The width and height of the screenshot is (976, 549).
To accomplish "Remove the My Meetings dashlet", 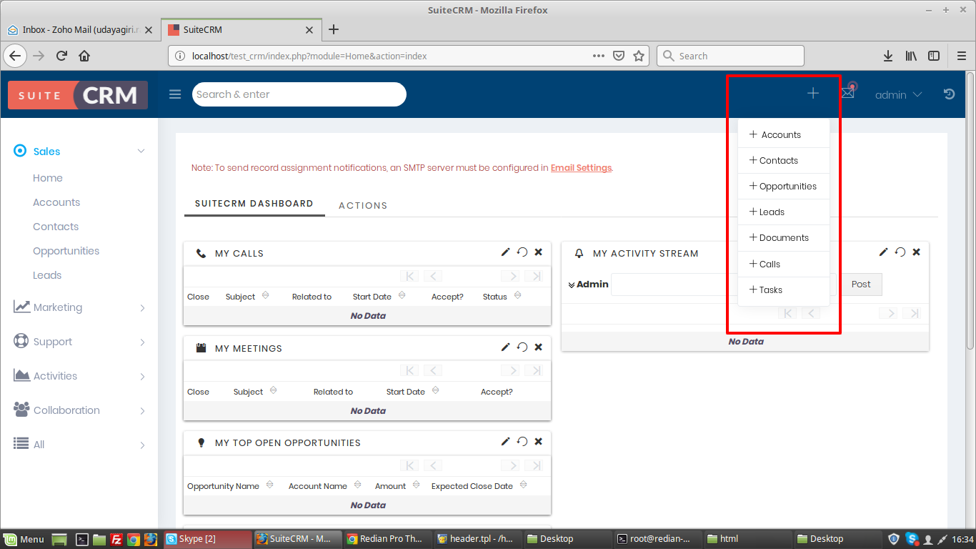I will (539, 347).
